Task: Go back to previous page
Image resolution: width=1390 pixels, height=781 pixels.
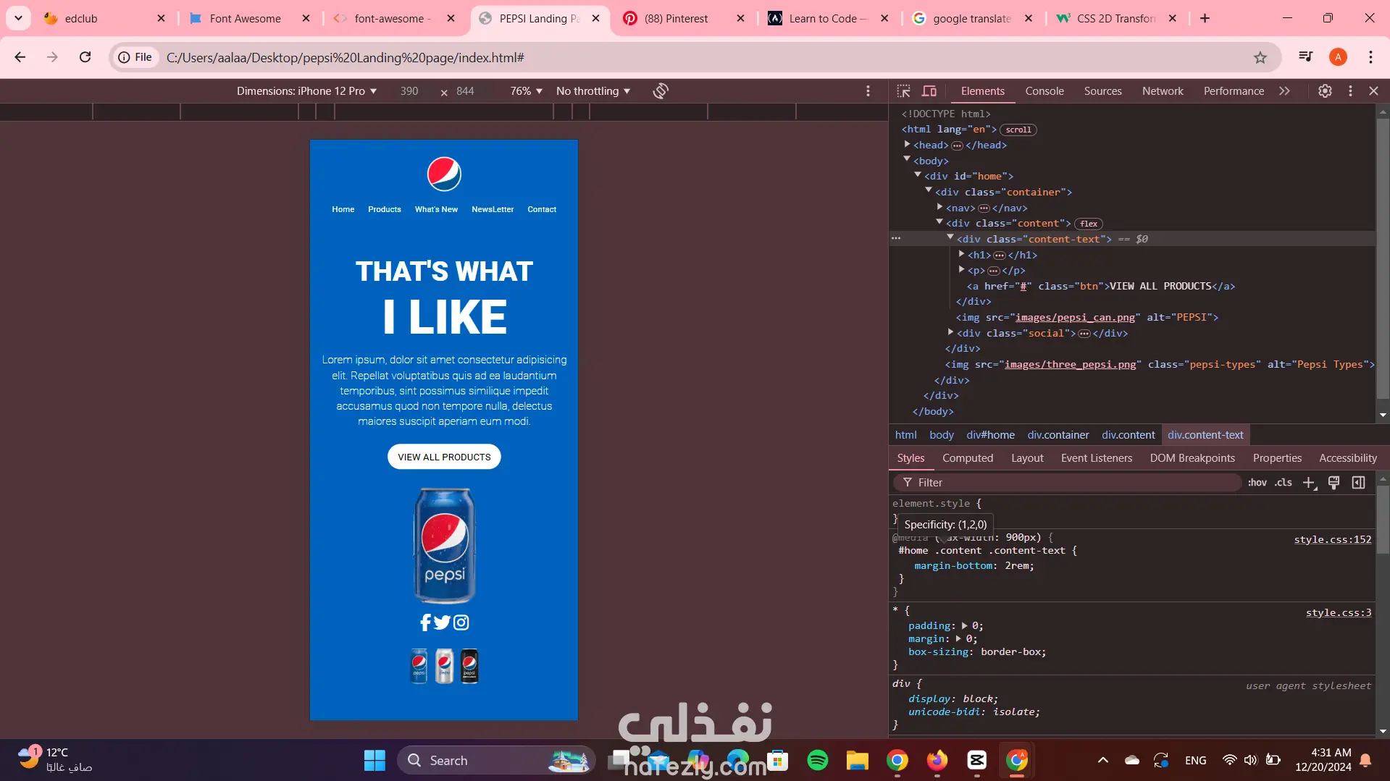Action: (x=20, y=57)
